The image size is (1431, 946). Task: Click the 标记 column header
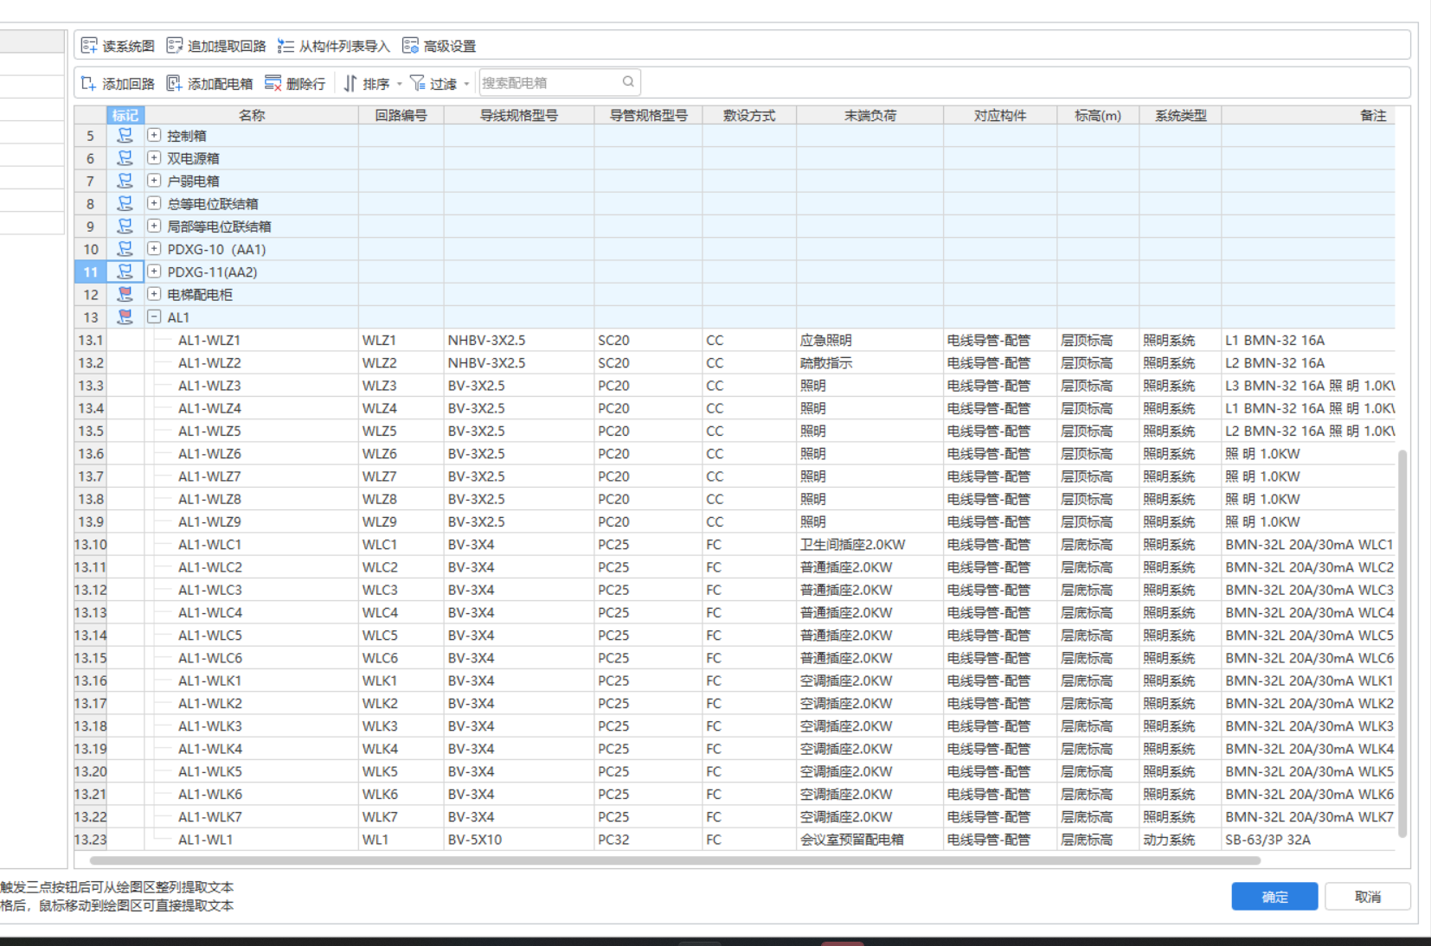(x=125, y=115)
